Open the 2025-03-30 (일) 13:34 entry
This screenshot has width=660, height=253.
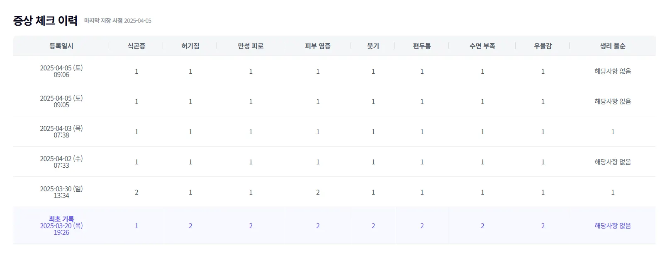tap(61, 192)
